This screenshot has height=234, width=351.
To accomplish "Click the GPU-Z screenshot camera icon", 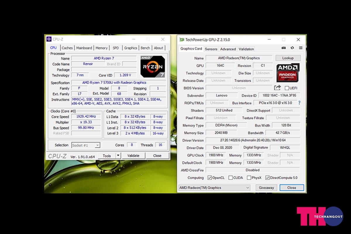I will pyautogui.click(x=283, y=48).
